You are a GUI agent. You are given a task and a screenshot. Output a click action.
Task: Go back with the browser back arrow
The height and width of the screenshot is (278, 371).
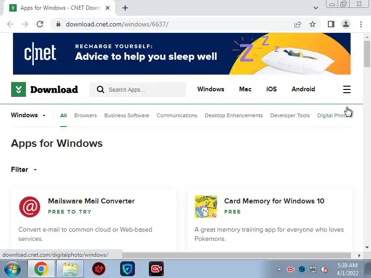coord(10,24)
